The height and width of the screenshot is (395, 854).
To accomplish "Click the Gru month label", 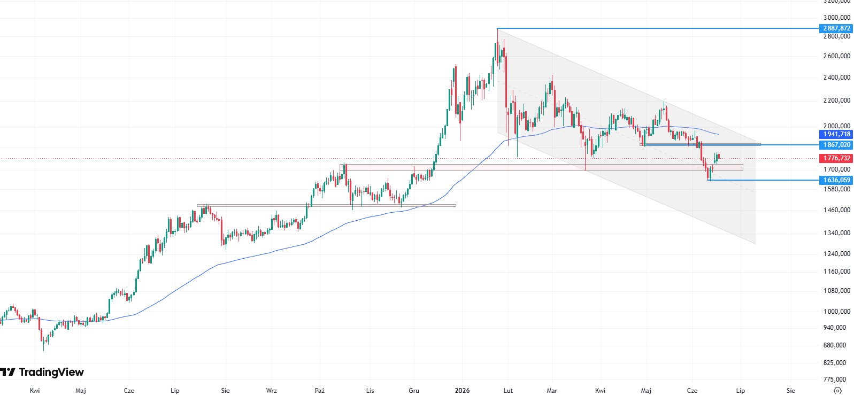I will tap(414, 390).
